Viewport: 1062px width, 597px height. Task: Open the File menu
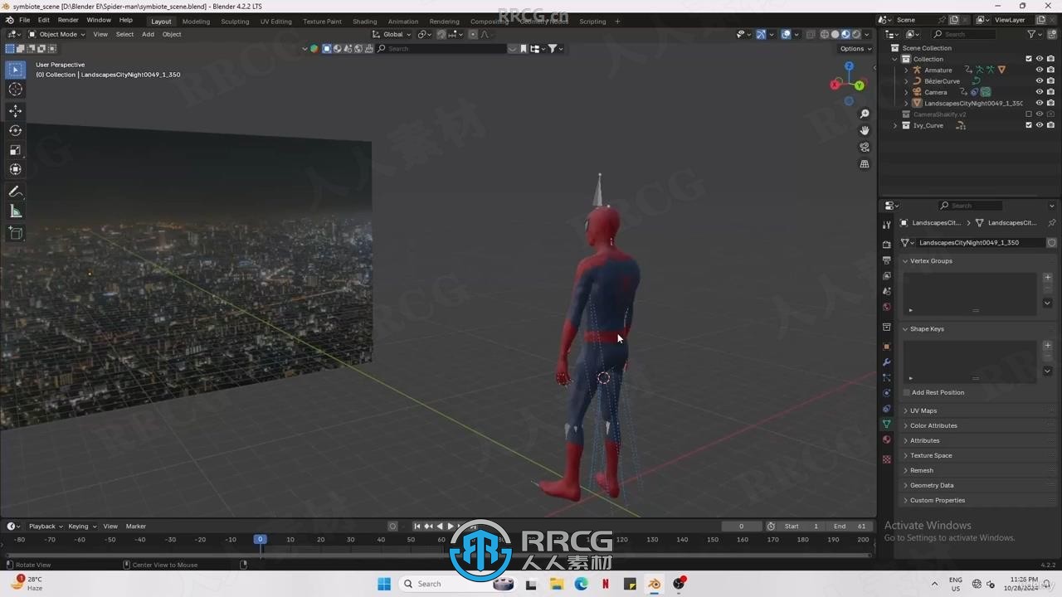(x=24, y=20)
